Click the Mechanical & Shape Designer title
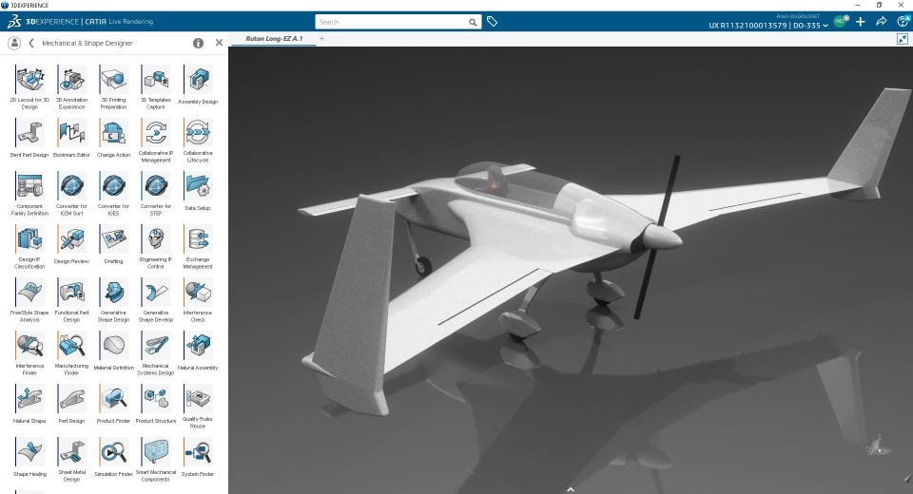The width and height of the screenshot is (913, 494). (x=87, y=43)
